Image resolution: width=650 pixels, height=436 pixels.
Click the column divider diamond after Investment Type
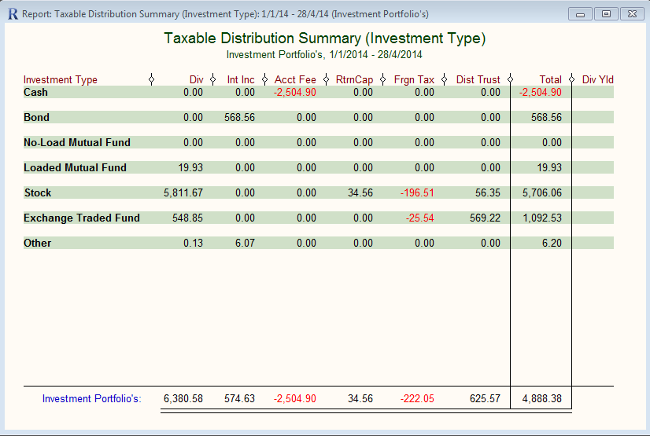coord(151,79)
